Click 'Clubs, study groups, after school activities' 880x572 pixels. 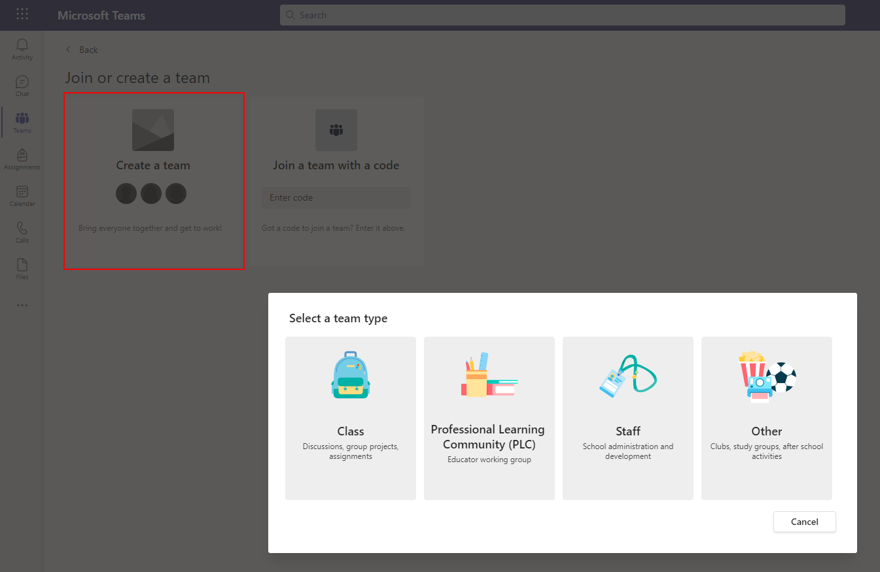[767, 452]
